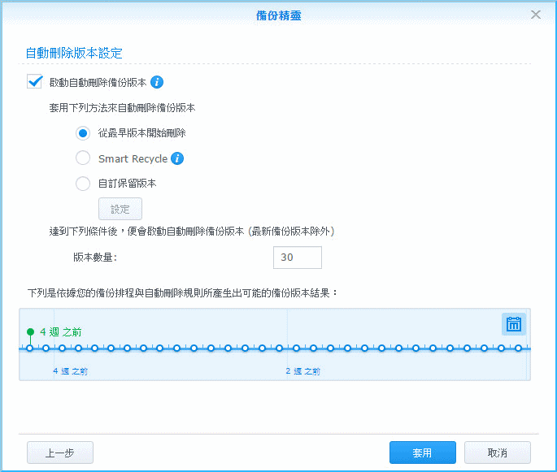Viewport: 557px width, 472px height.
Task: Click the blue 4 週 之前 label below timeline
Action: (71, 370)
